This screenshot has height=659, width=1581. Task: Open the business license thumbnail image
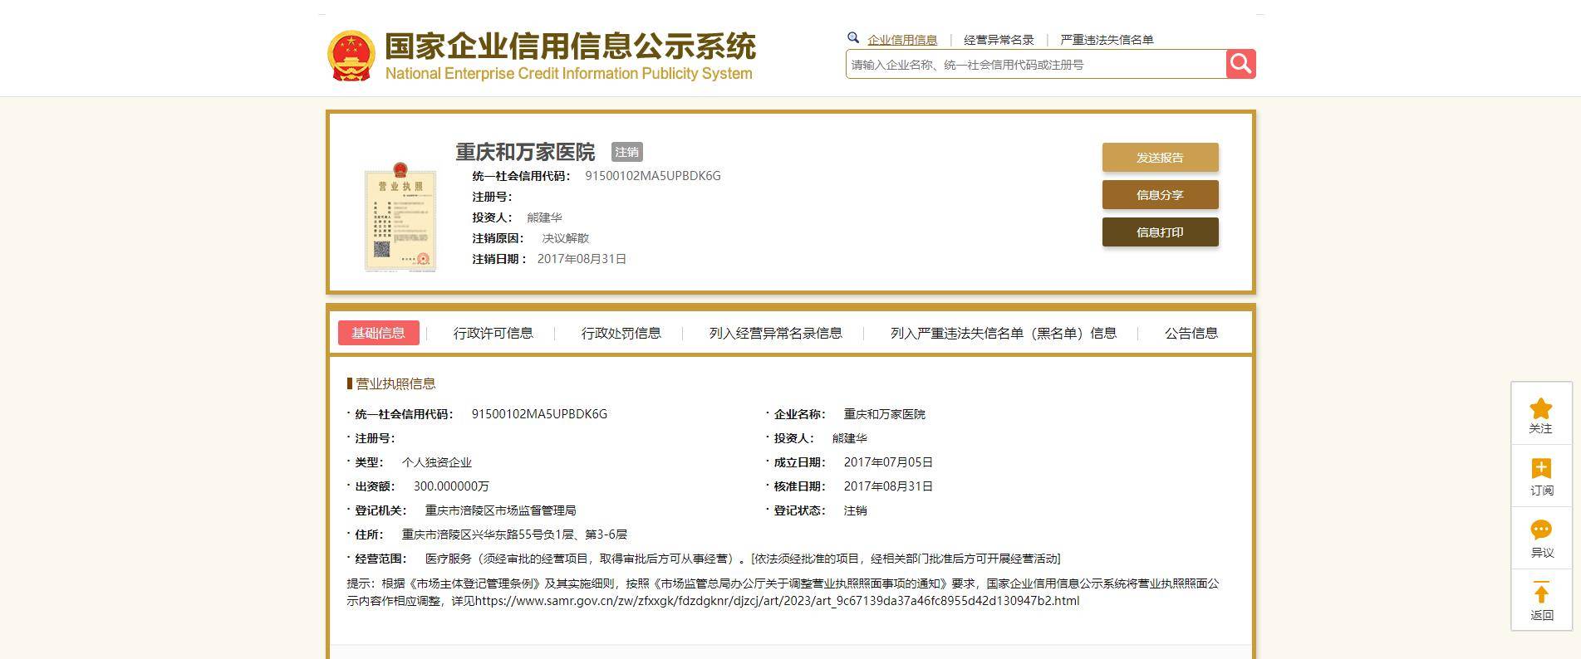coord(400,217)
